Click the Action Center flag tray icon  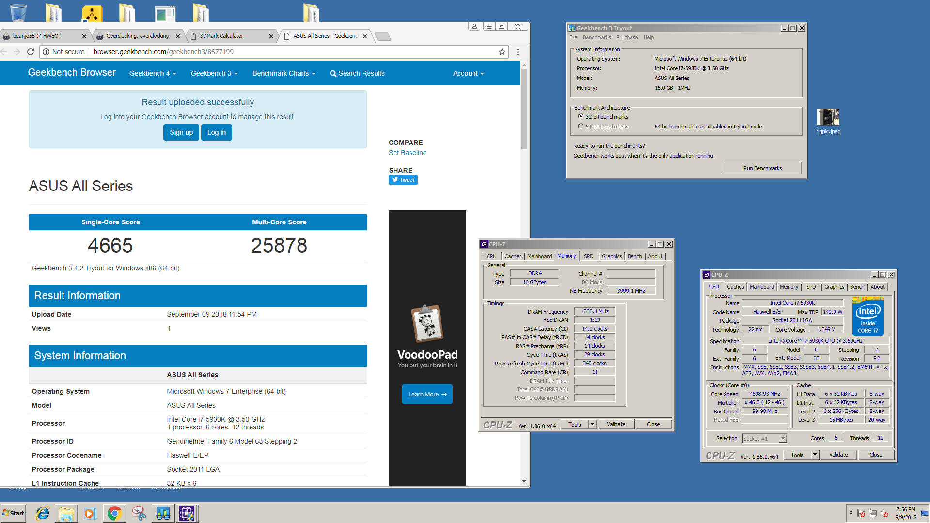[861, 513]
